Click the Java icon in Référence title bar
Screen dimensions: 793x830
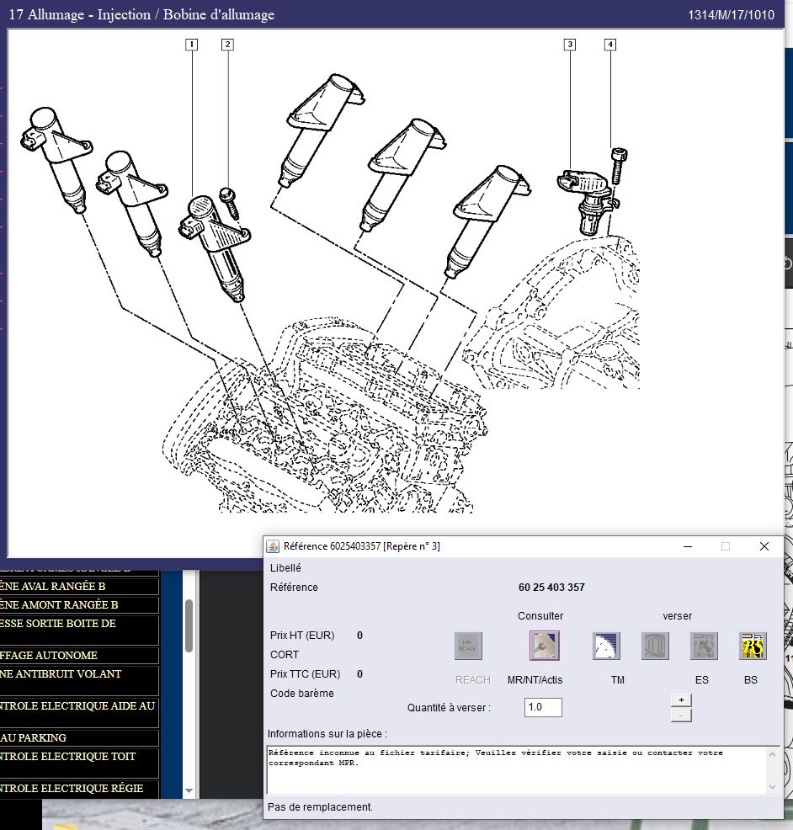click(x=274, y=546)
